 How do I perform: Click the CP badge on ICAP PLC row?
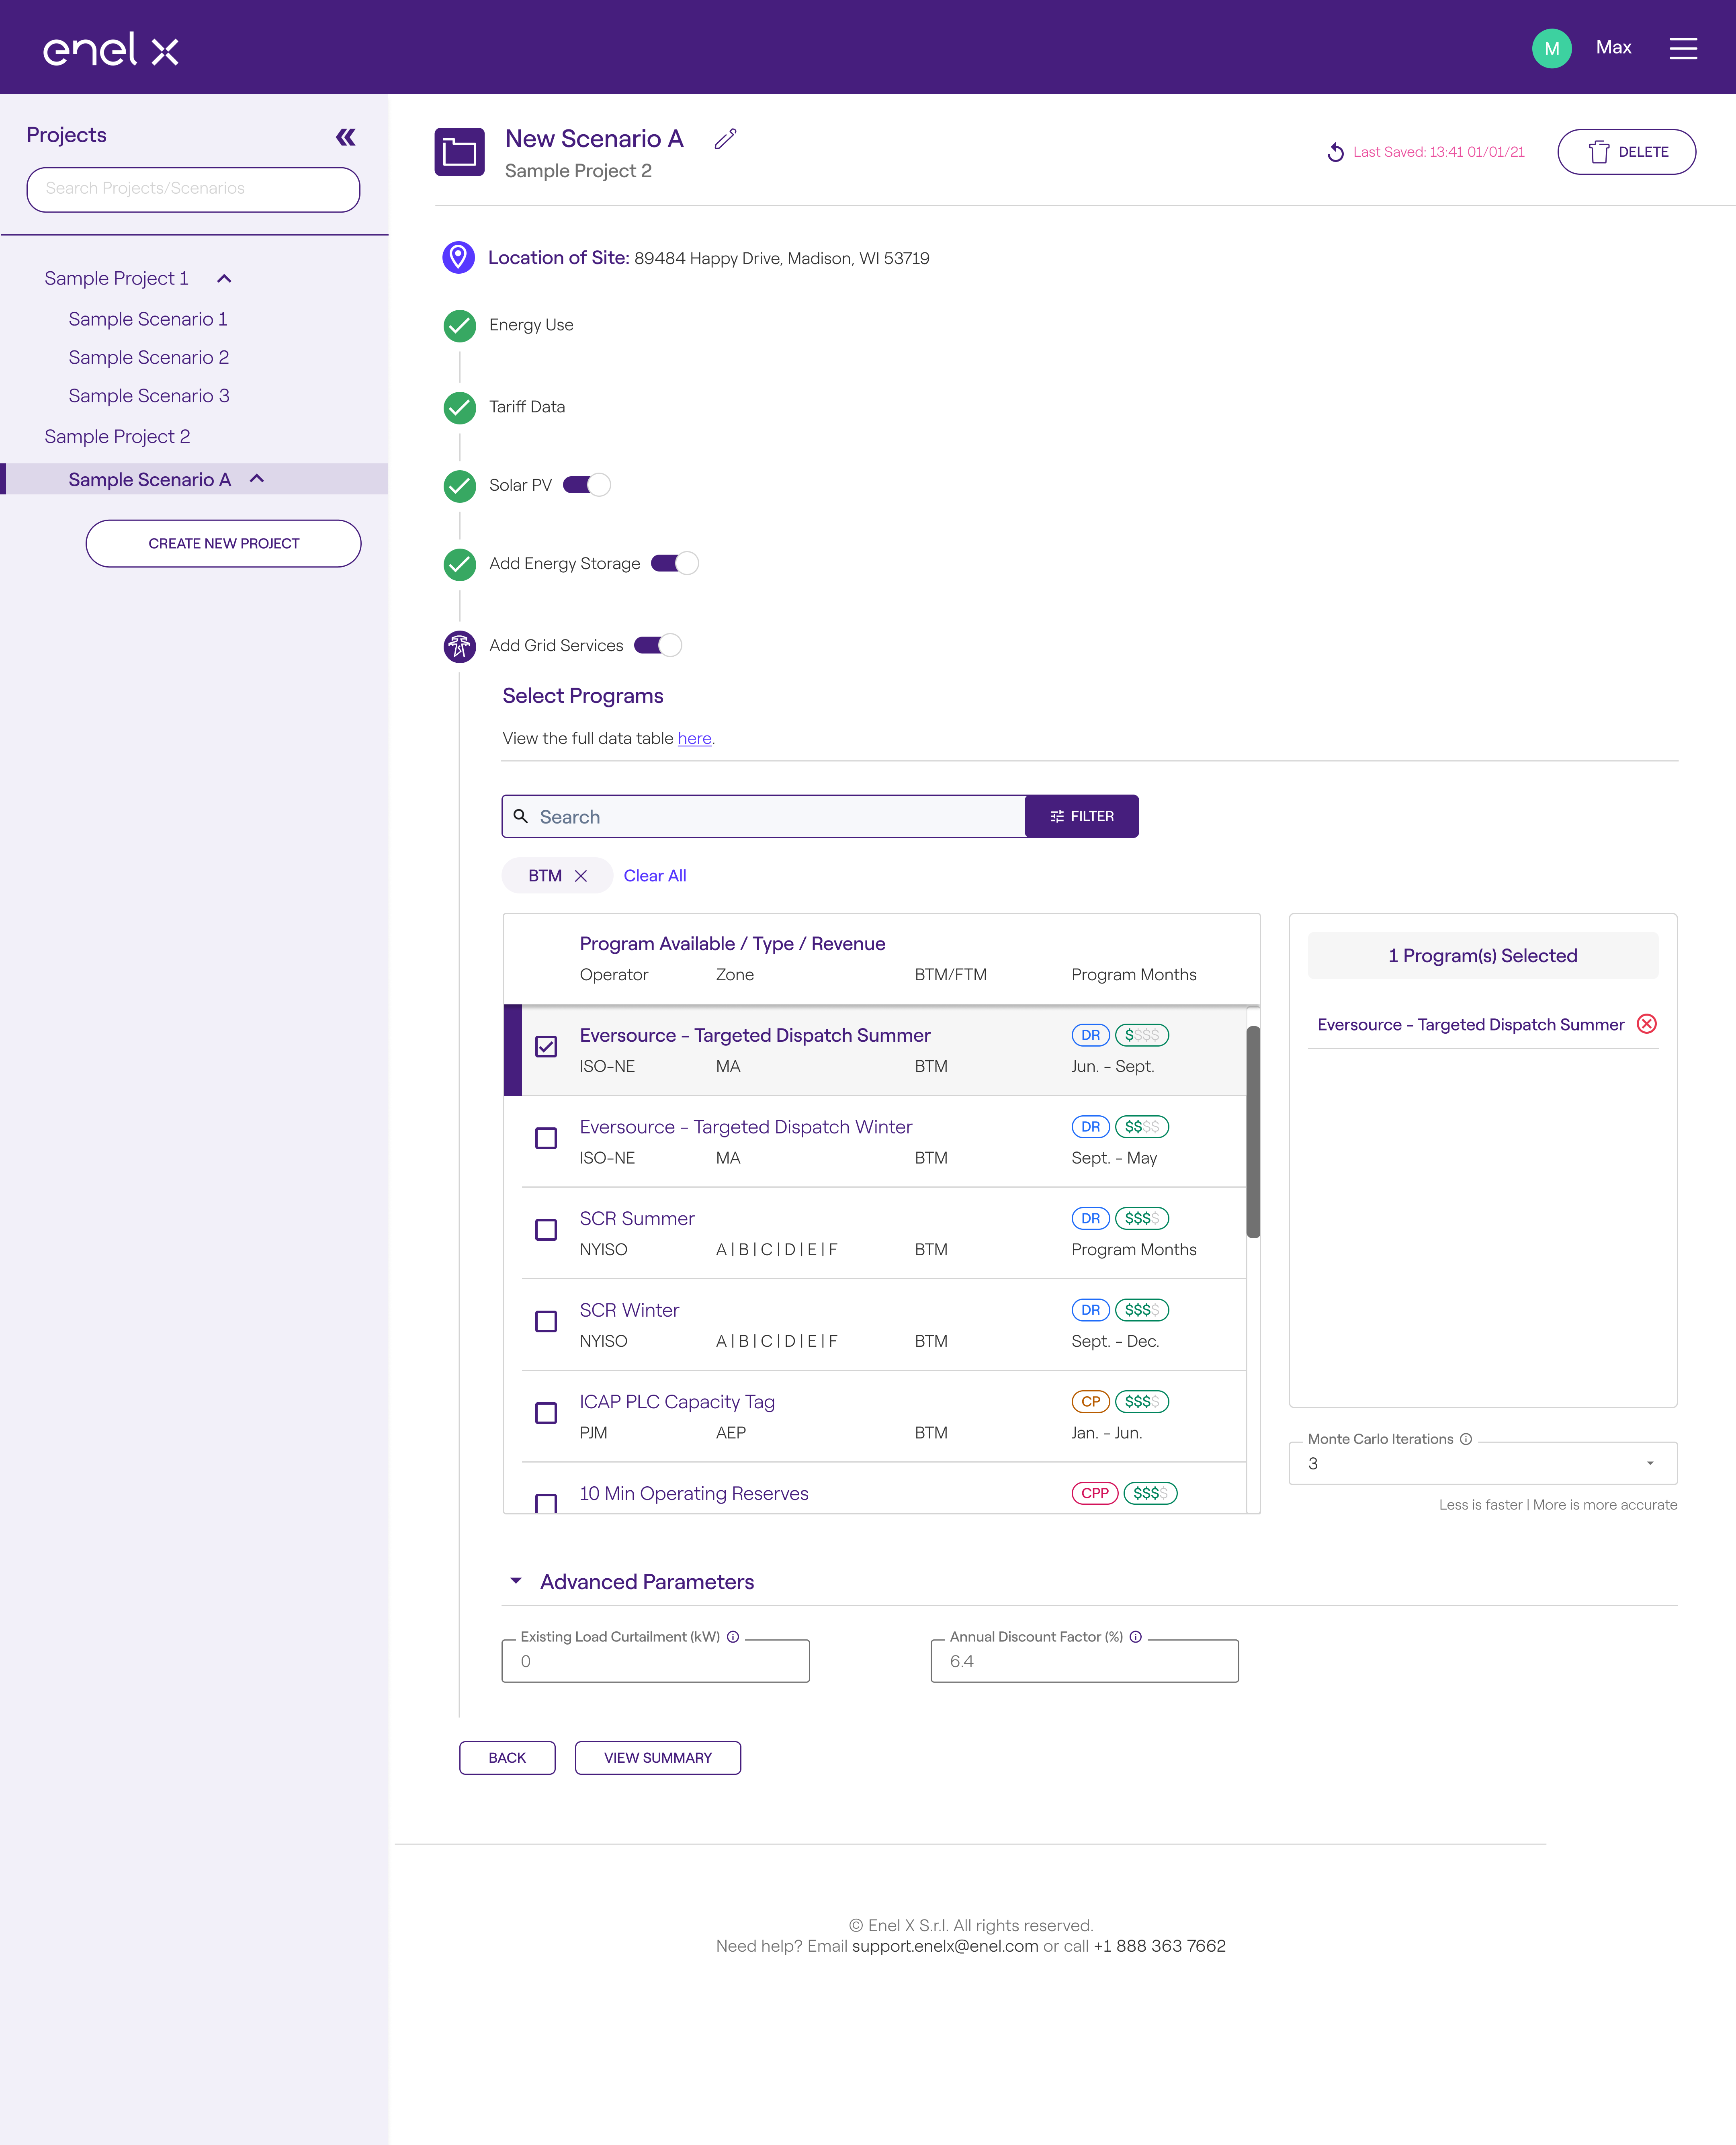click(1090, 1402)
